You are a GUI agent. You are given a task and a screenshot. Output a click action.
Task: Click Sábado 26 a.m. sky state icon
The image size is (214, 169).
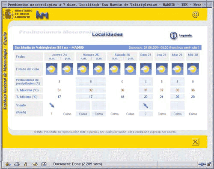(x=114, y=69)
